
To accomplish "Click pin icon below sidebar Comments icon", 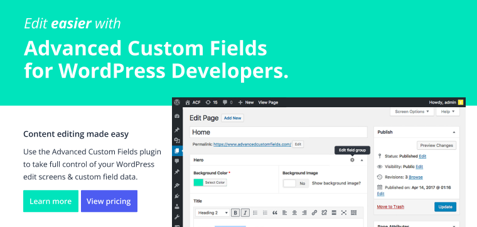I will pos(177,172).
